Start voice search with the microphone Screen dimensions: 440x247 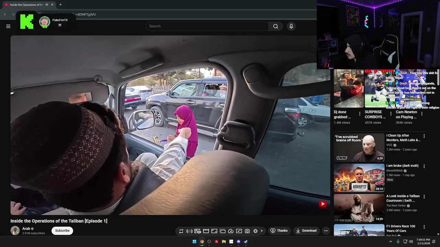291,26
